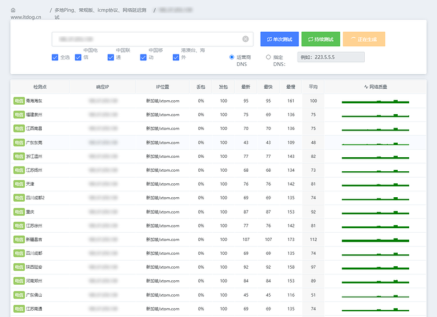Click 电信 badge on 四川成都2 row
437x317 pixels.
coord(19,198)
